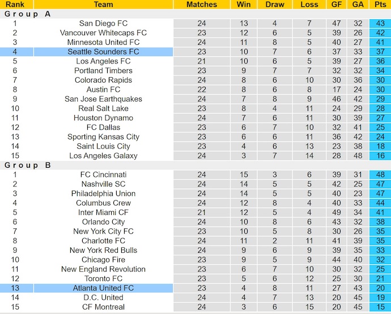Open the CF Montreal team link
391x314 pixels.
point(103,307)
